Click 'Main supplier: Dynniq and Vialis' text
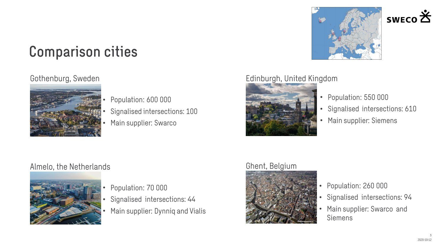The height and width of the screenshot is (248, 441). [158, 211]
